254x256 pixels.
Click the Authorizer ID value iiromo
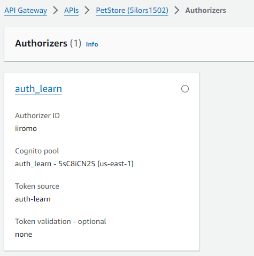[26, 128]
